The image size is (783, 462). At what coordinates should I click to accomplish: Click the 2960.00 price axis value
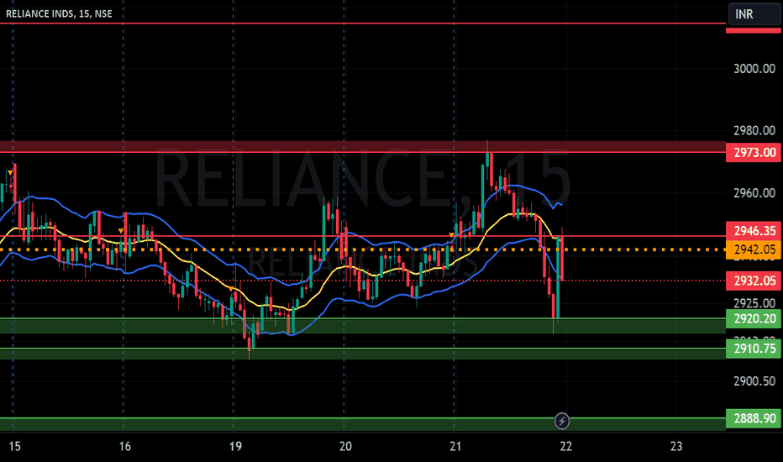(x=754, y=193)
